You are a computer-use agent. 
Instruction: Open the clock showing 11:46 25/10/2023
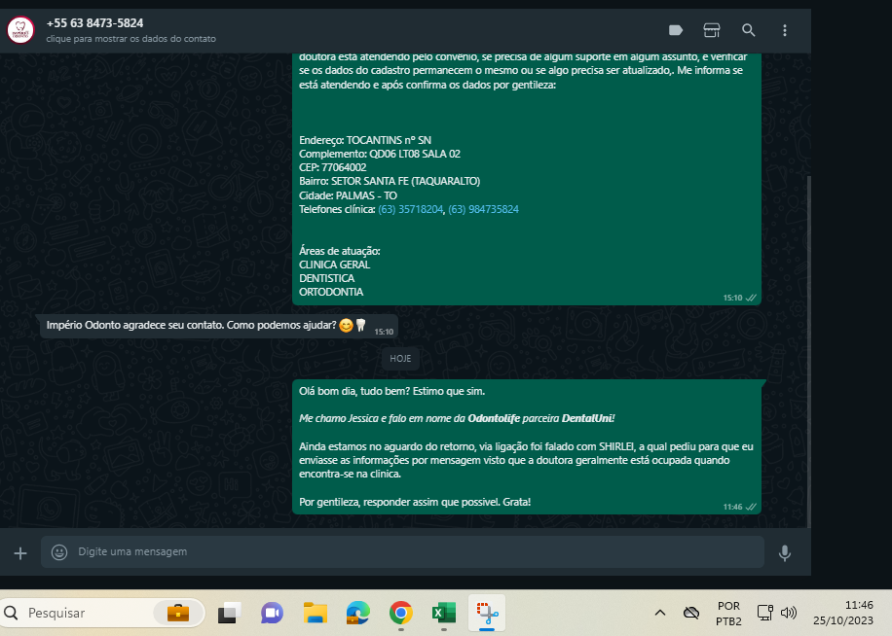coord(843,614)
